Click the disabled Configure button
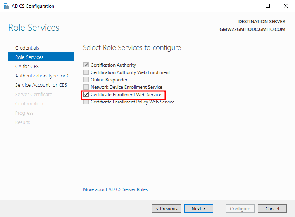The height and width of the screenshot is (217, 295). coord(240,208)
